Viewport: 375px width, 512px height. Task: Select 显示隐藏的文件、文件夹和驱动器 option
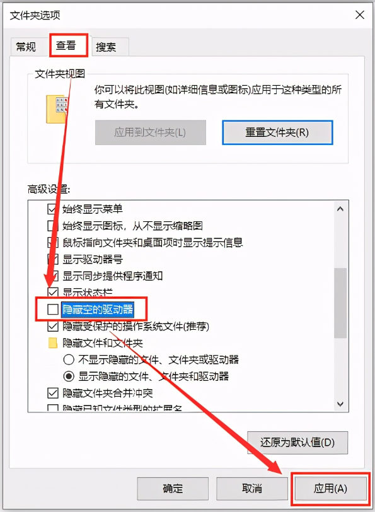(69, 376)
